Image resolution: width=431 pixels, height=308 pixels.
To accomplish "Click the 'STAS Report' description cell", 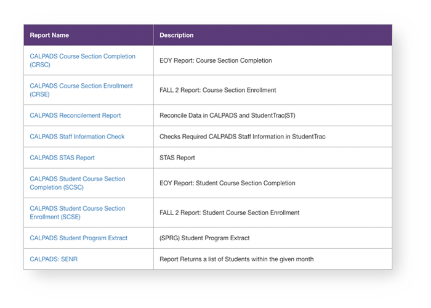I will pyautogui.click(x=177, y=158).
